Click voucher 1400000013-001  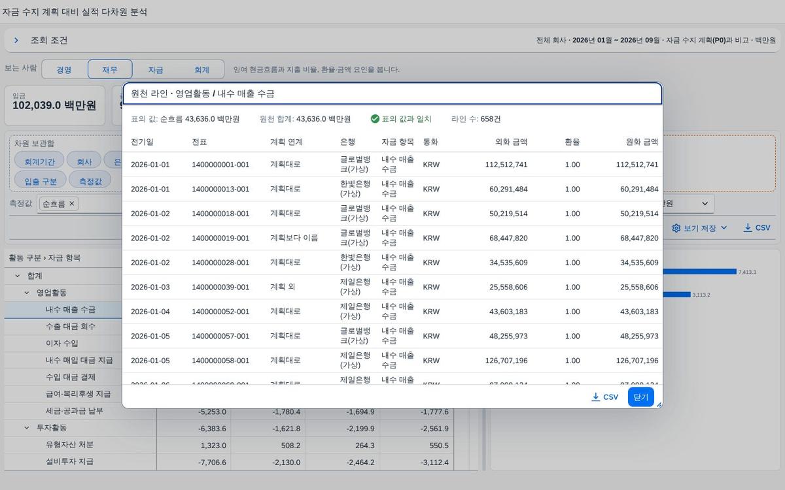220,189
